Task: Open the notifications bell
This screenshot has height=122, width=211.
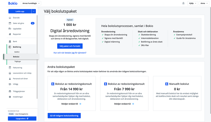Action: (183, 3)
